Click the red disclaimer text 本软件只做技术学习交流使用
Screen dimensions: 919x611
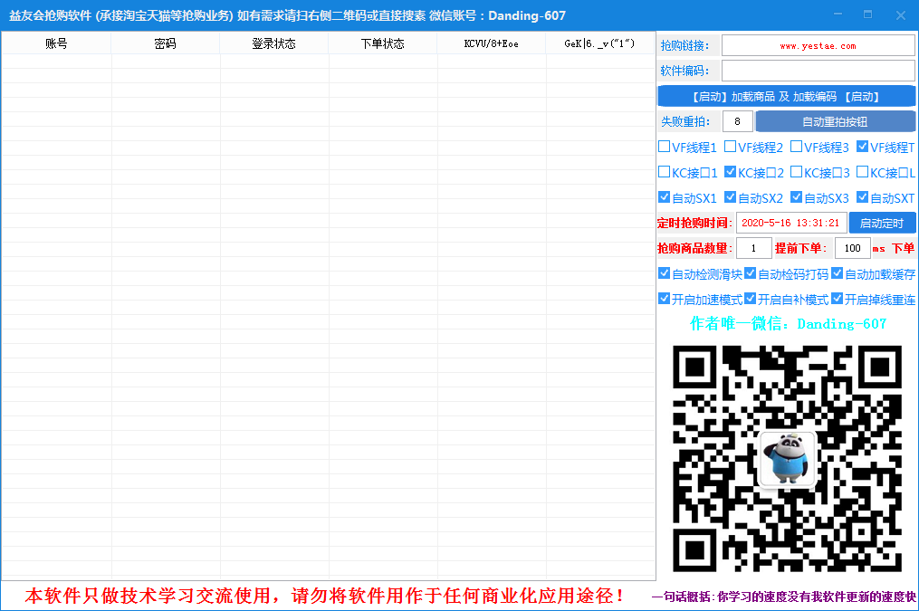[325, 596]
